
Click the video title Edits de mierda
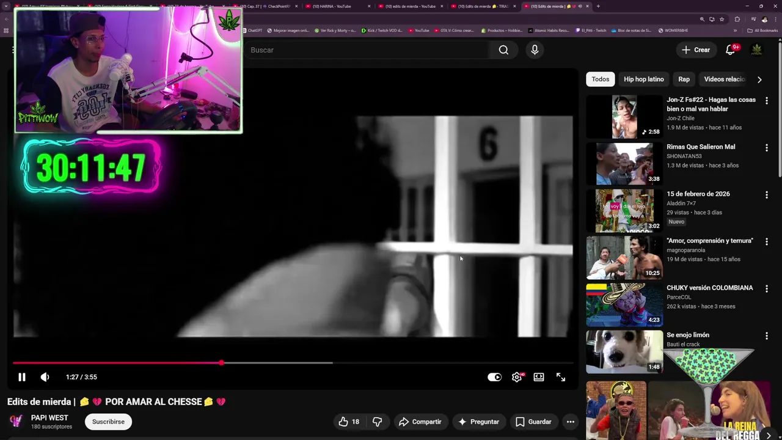pyautogui.click(x=117, y=402)
